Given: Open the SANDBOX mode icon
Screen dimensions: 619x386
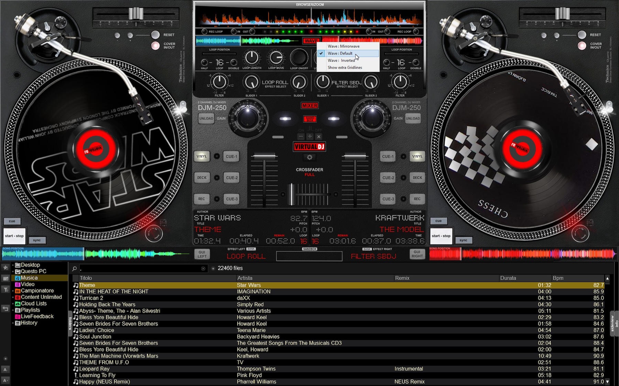Looking at the screenshot, I should 310,118.
